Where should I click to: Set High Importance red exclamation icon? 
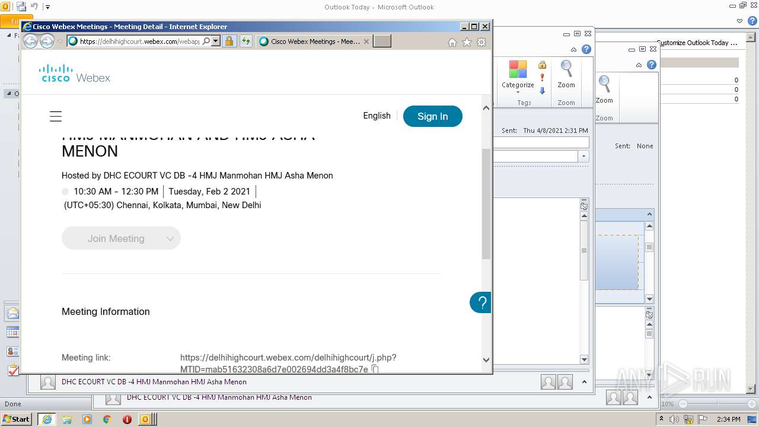542,78
